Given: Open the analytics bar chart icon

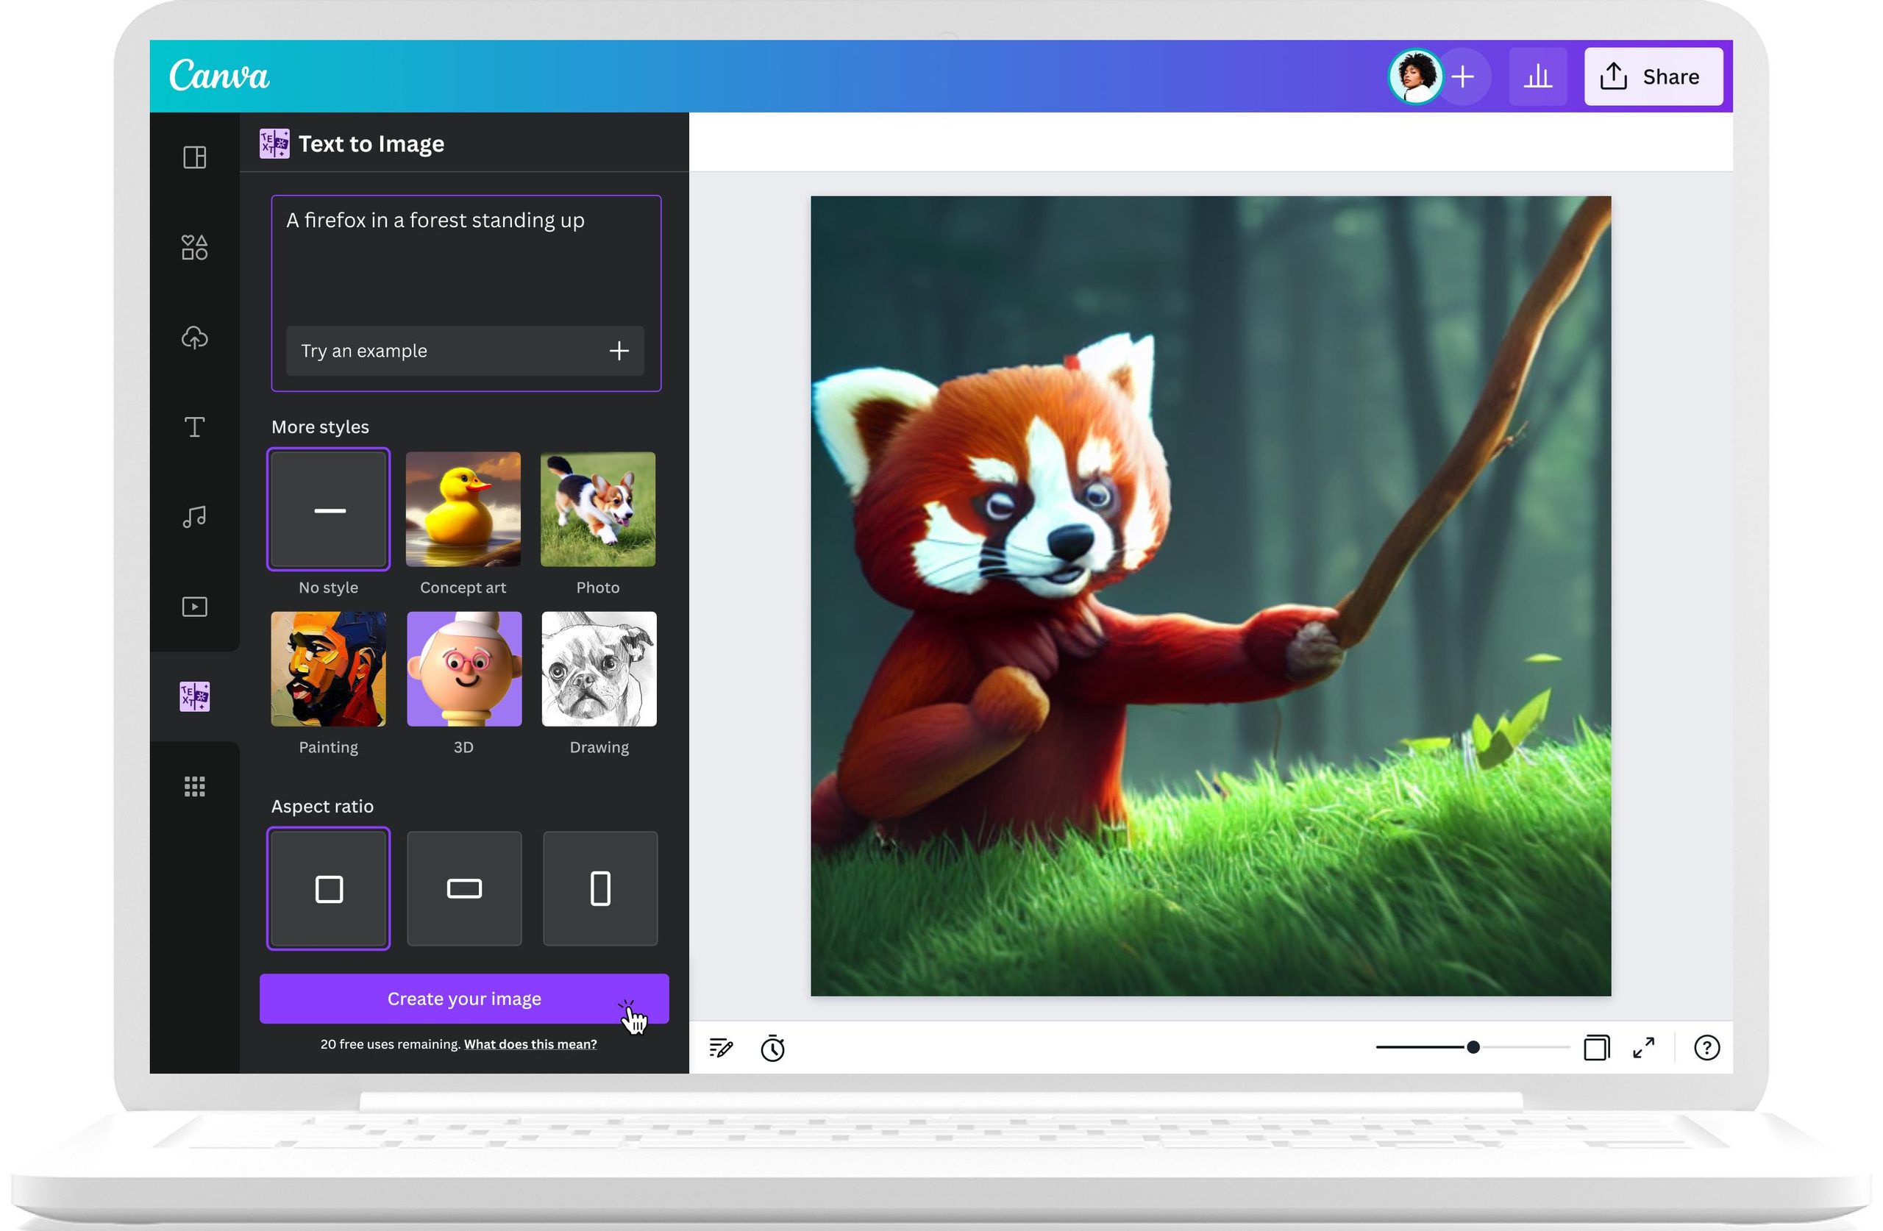Looking at the screenshot, I should tap(1538, 76).
